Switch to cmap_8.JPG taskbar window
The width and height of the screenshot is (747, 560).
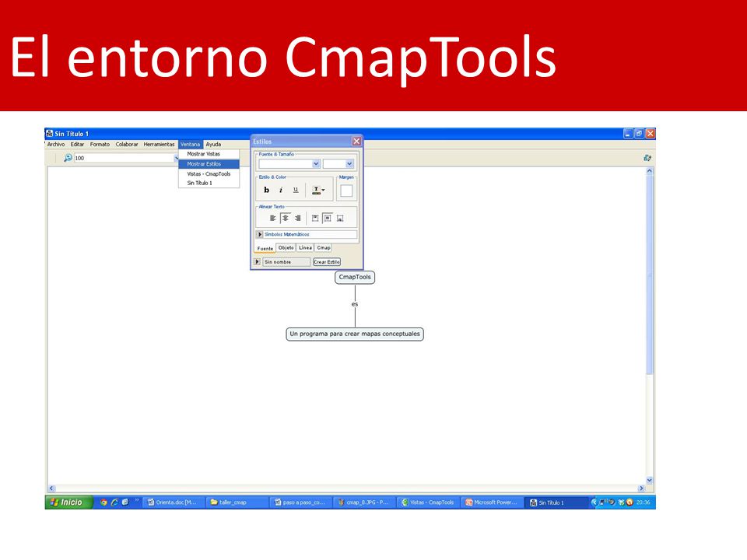pos(364,502)
